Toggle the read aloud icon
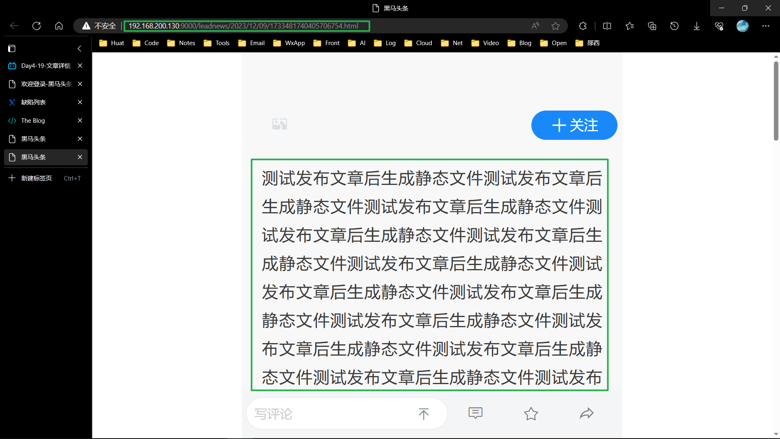 [x=535, y=26]
